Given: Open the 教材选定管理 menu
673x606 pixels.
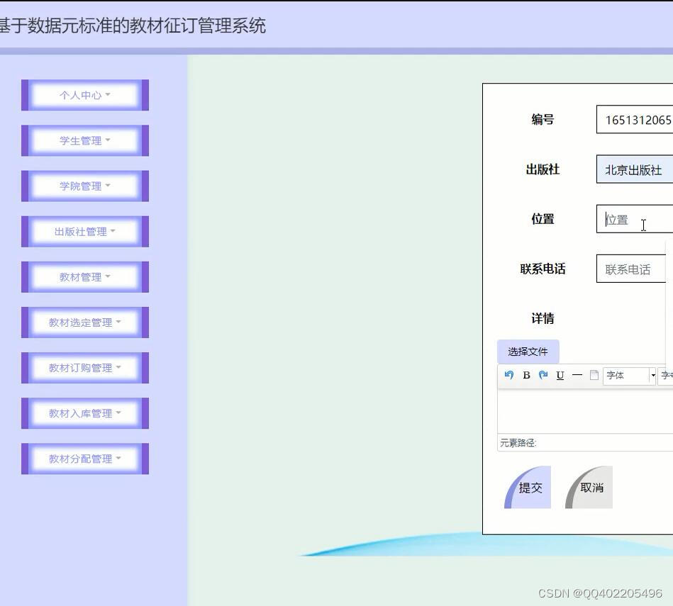Looking at the screenshot, I should (x=84, y=322).
